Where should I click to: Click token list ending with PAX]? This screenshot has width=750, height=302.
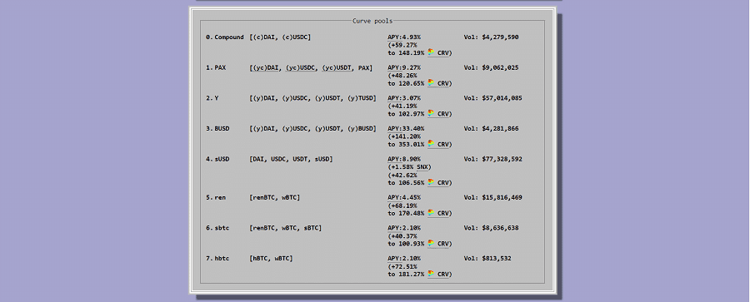point(311,68)
